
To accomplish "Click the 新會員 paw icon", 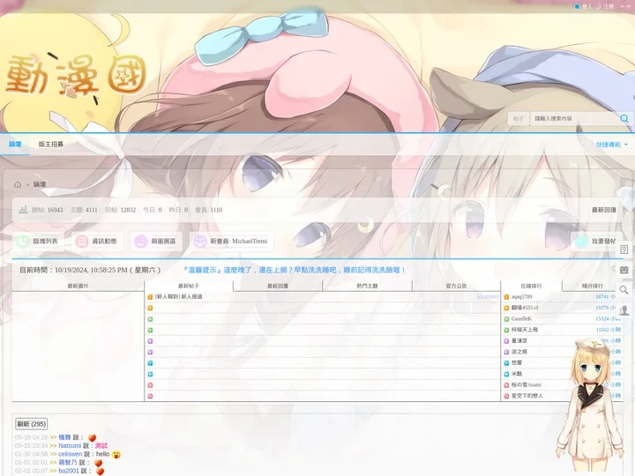I will pos(200,241).
